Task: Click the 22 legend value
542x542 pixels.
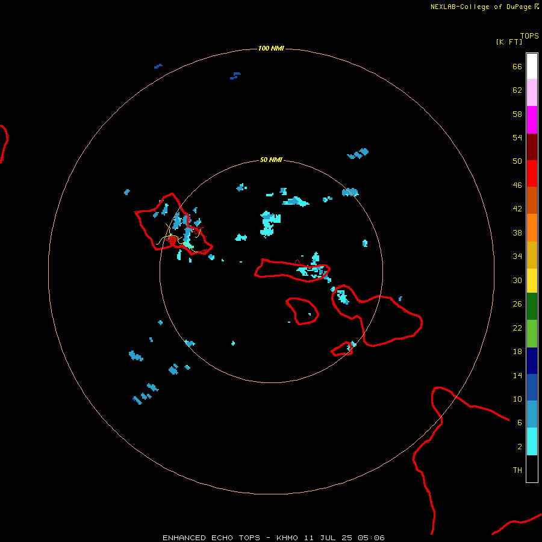Action: 517,328
